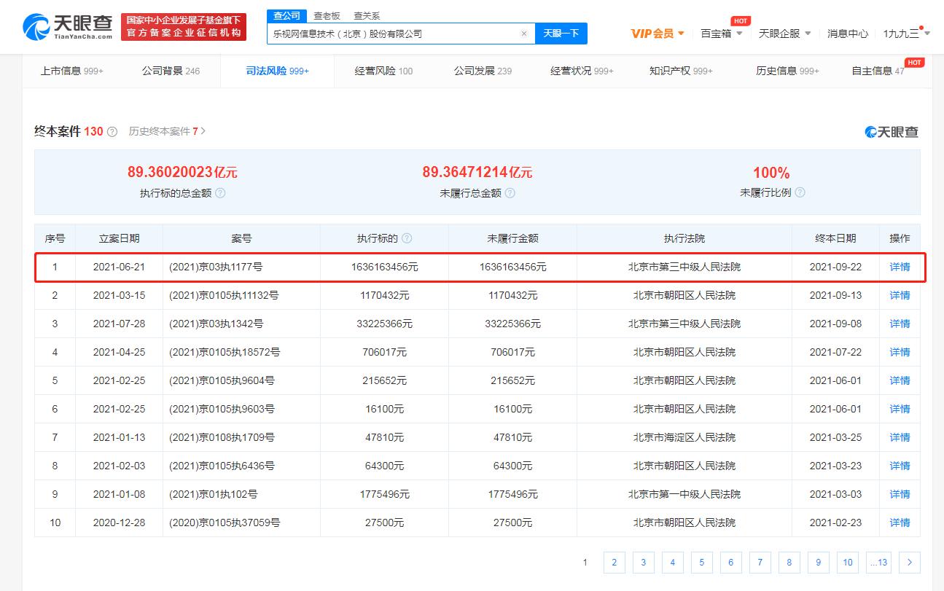Click help icon in 执行标的 column header
This screenshot has width=944, height=591.
coord(407,238)
